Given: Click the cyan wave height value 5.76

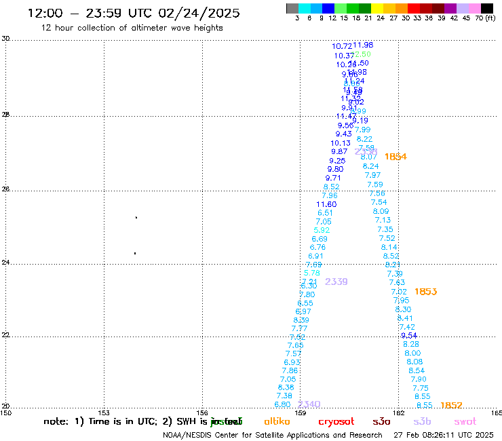Looking at the screenshot, I should (x=311, y=273).
